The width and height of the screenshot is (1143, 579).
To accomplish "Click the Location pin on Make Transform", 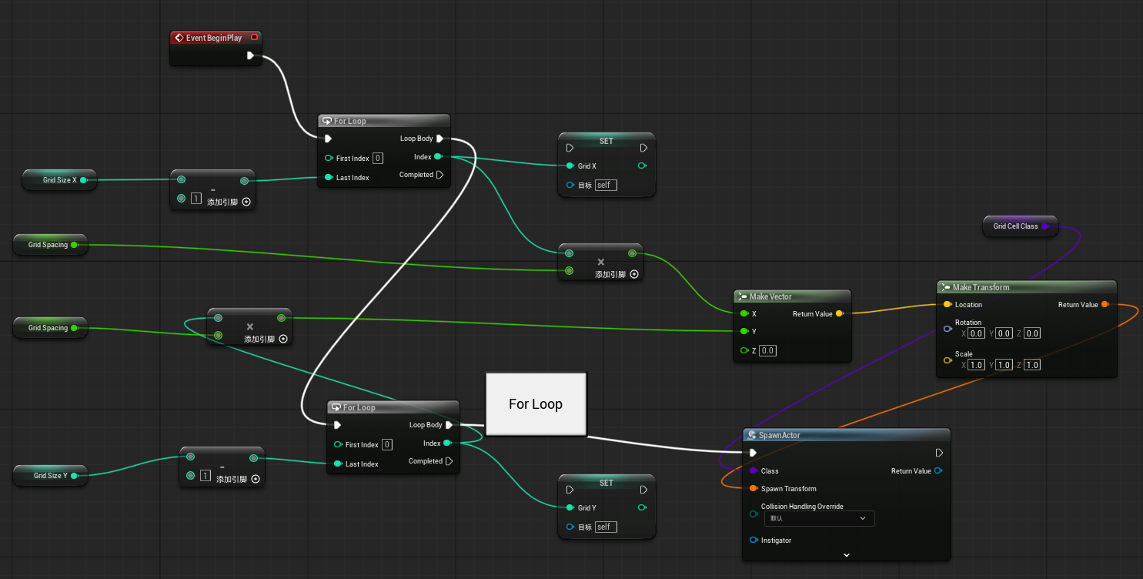I will 947,305.
